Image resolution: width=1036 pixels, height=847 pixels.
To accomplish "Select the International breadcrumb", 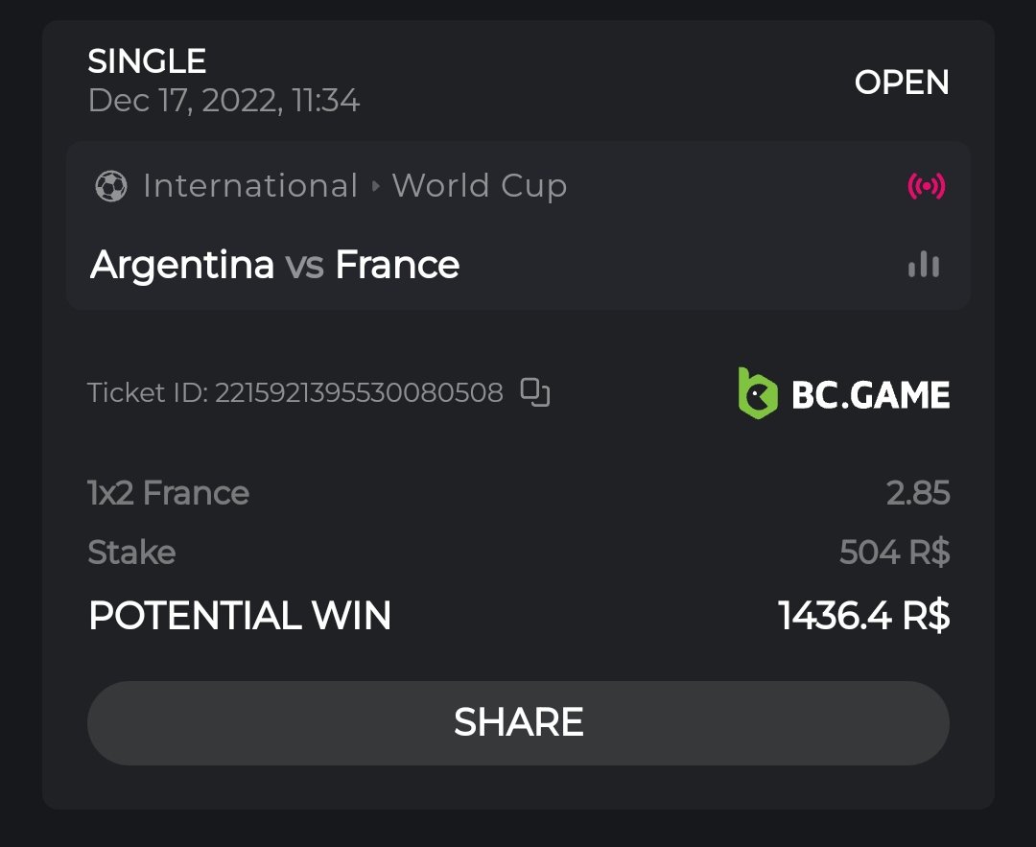I will (249, 186).
